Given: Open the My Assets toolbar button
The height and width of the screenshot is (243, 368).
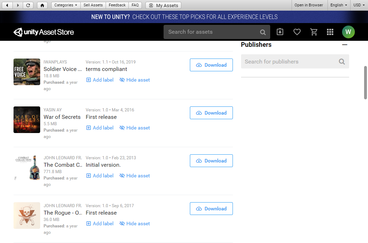Looking at the screenshot, I should click(x=163, y=5).
